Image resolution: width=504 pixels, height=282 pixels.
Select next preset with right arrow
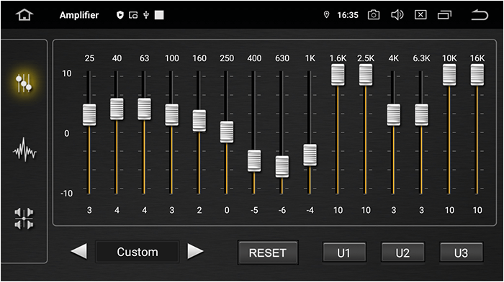[x=195, y=251]
